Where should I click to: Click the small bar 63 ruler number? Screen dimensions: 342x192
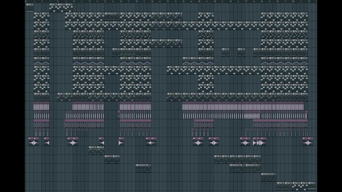[x=270, y=2]
